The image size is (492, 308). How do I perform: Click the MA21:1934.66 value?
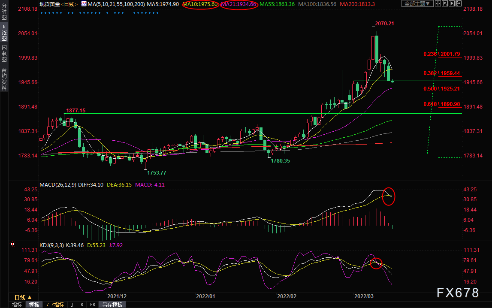(x=239, y=4)
